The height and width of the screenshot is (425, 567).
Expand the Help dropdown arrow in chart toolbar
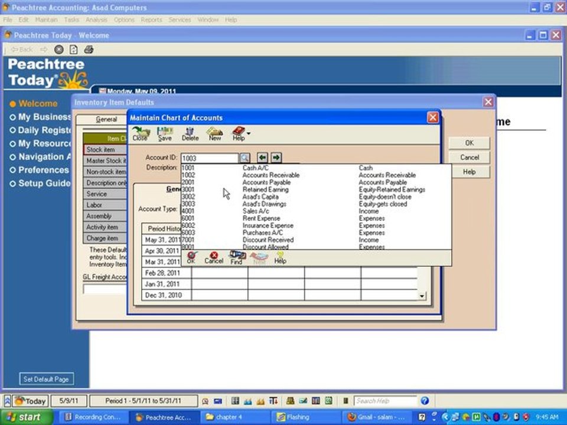click(x=249, y=133)
